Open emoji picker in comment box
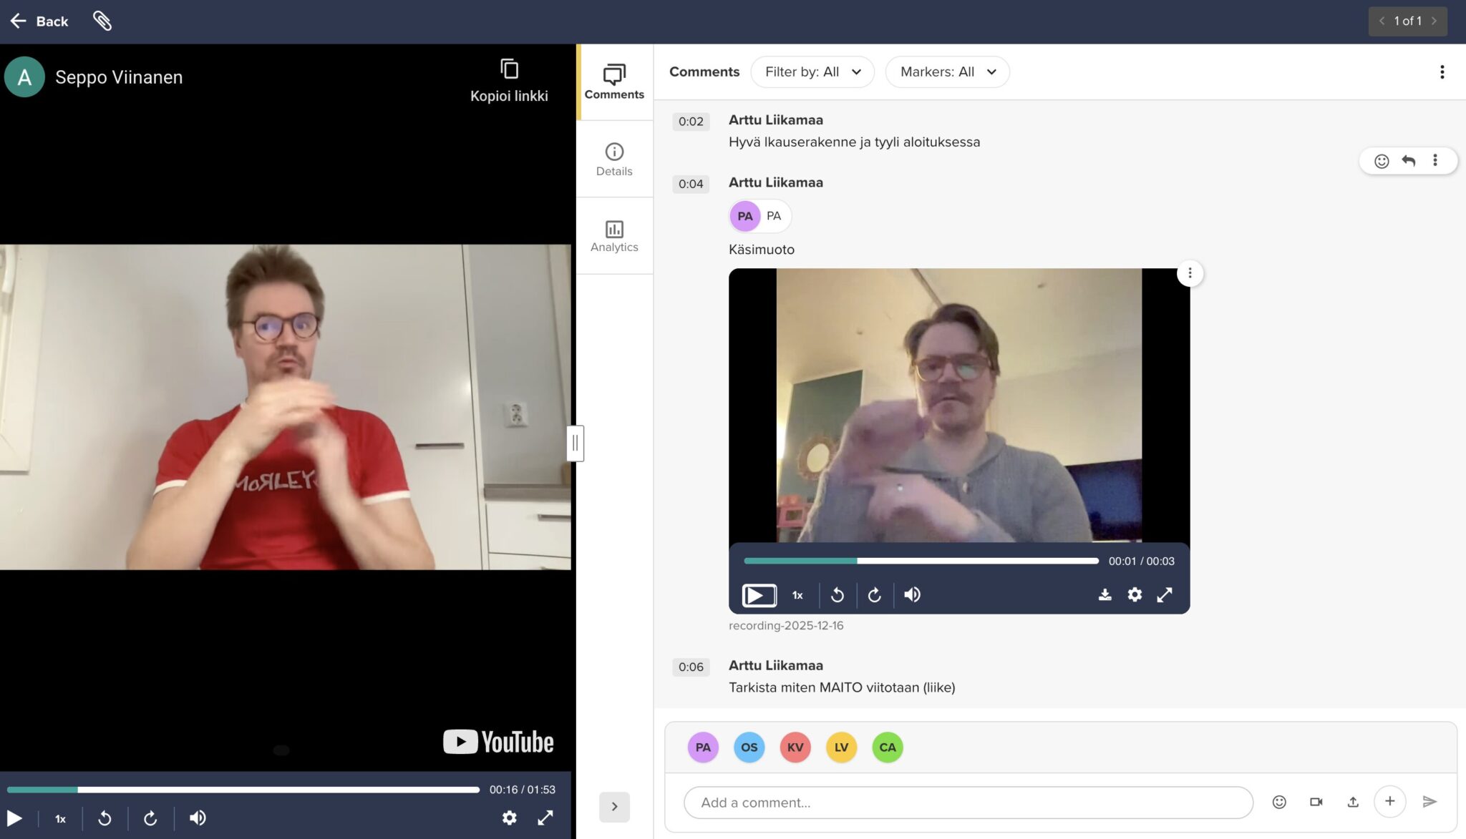This screenshot has height=839, width=1466. 1279,802
